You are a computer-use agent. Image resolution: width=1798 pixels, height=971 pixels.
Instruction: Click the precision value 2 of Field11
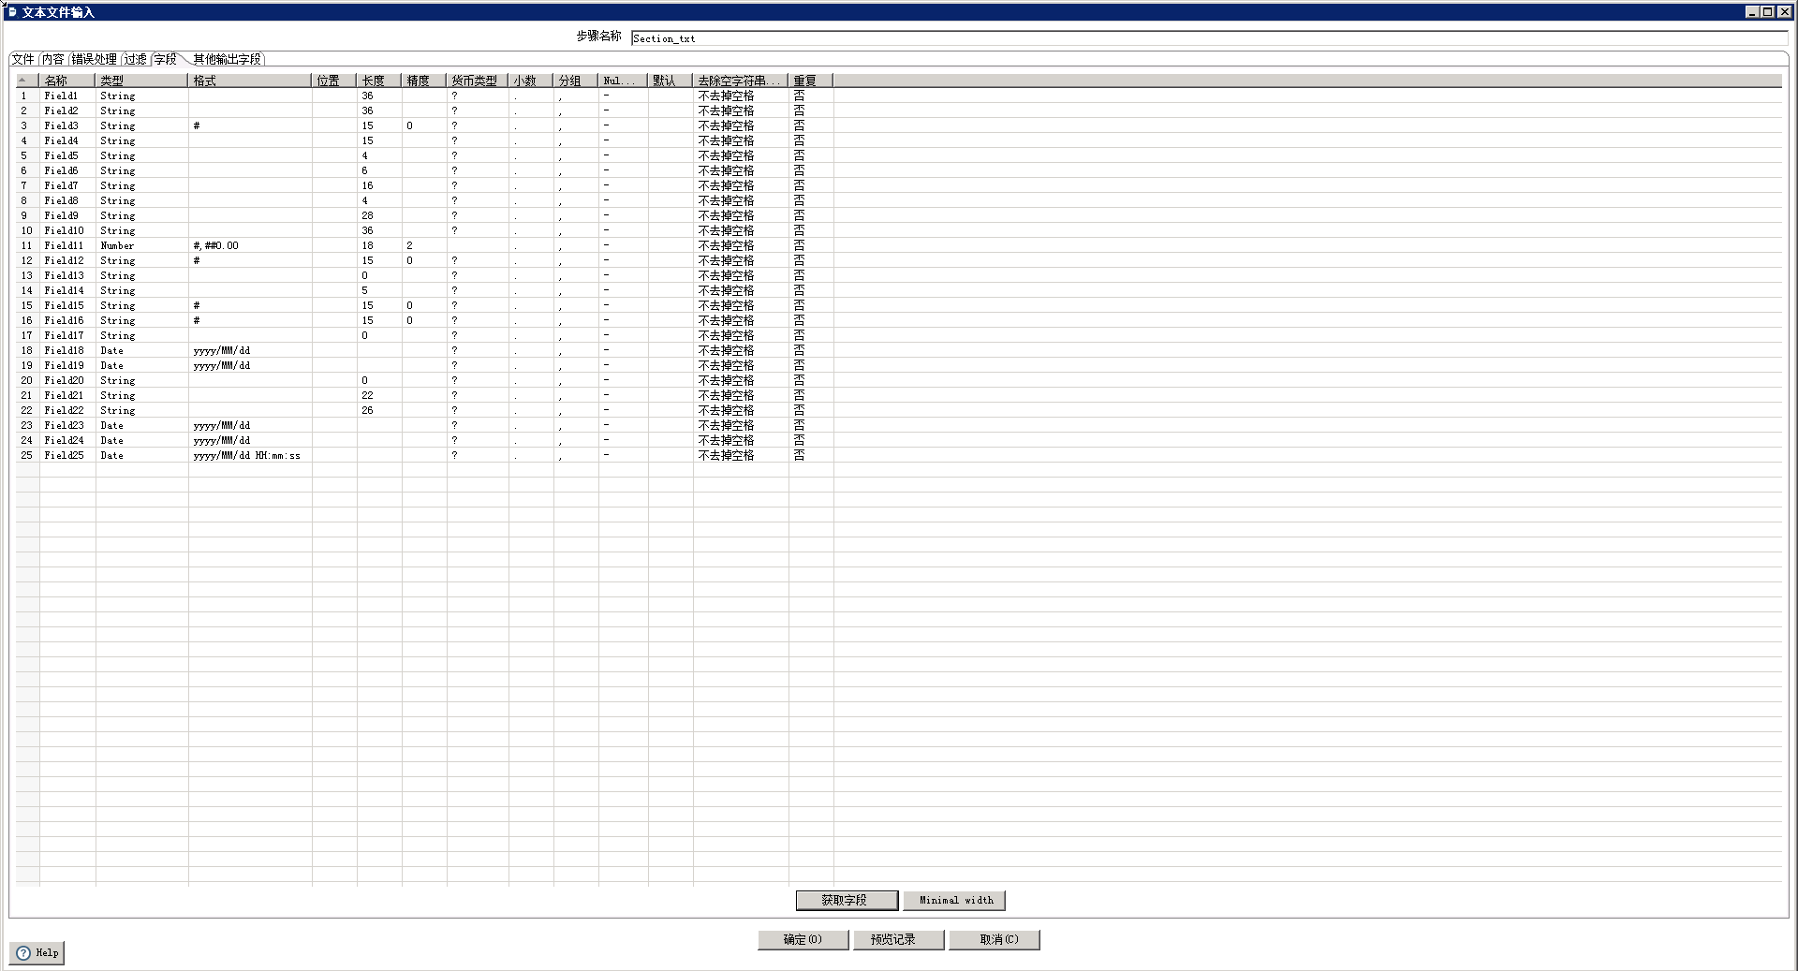tap(424, 245)
